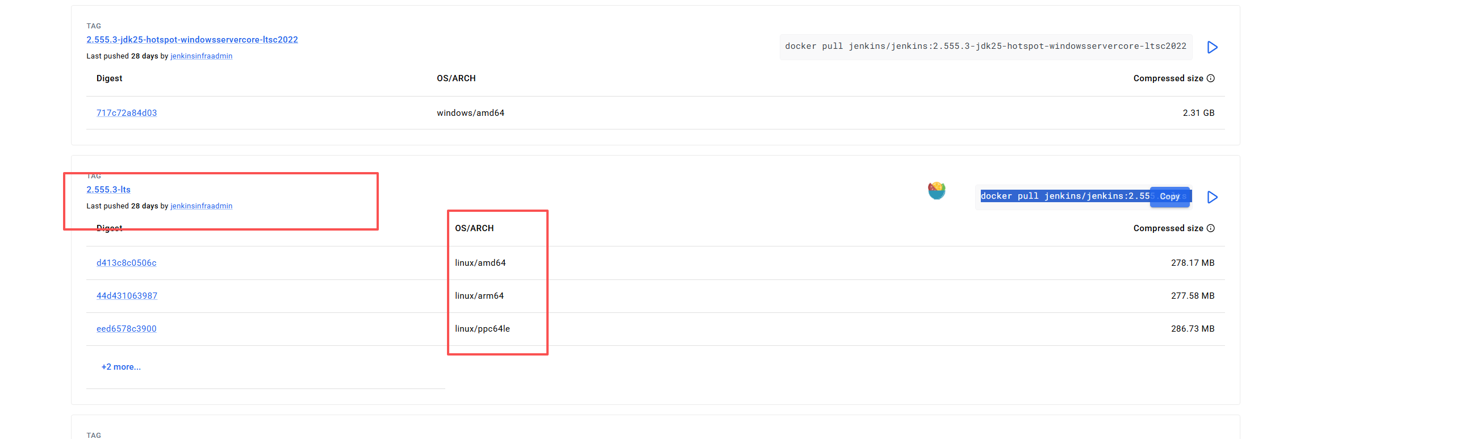Click the Digest header above 717c72a84d03
The height and width of the screenshot is (439, 1463).
point(109,78)
